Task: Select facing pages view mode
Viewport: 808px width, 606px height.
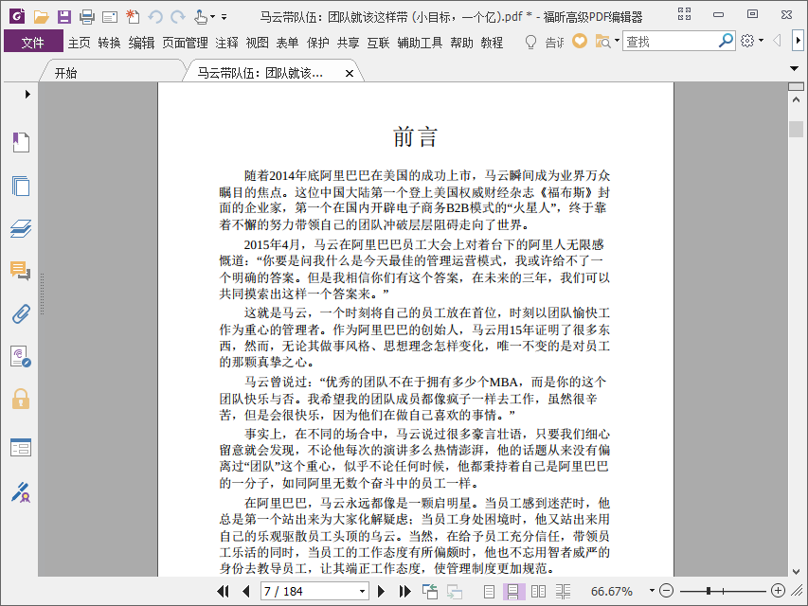Action: [538, 591]
